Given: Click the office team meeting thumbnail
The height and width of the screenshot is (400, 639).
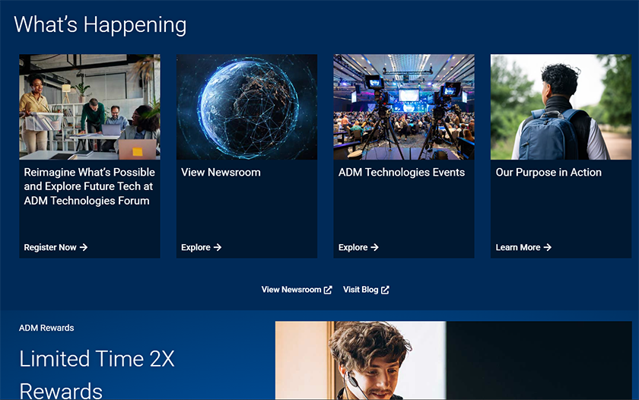Looking at the screenshot, I should click(90, 106).
